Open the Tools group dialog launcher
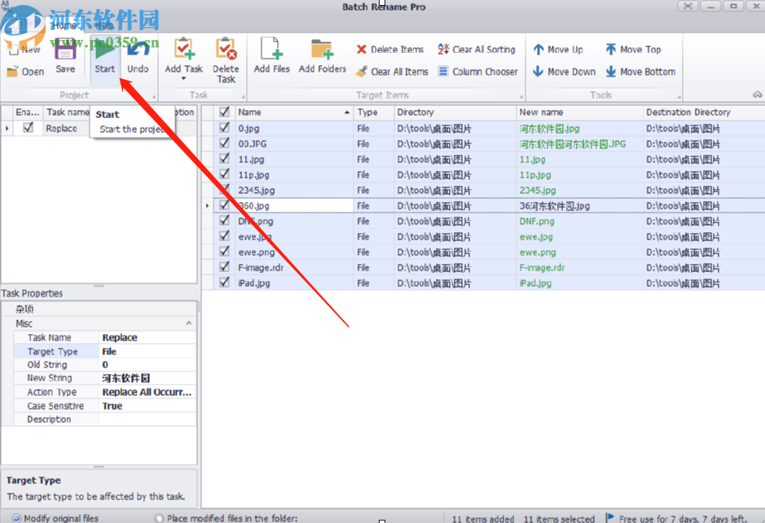This screenshot has height=523, width=765. pos(679,97)
